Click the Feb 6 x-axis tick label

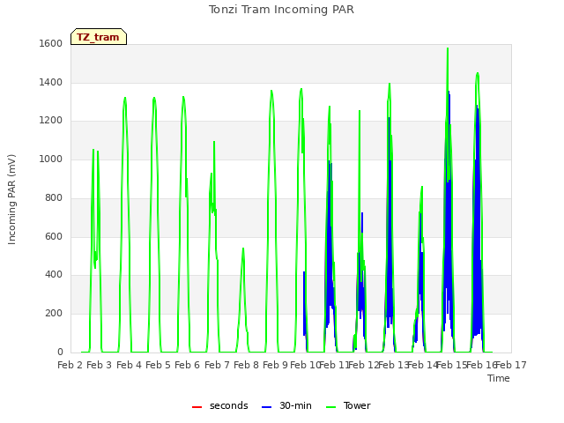click(x=187, y=365)
